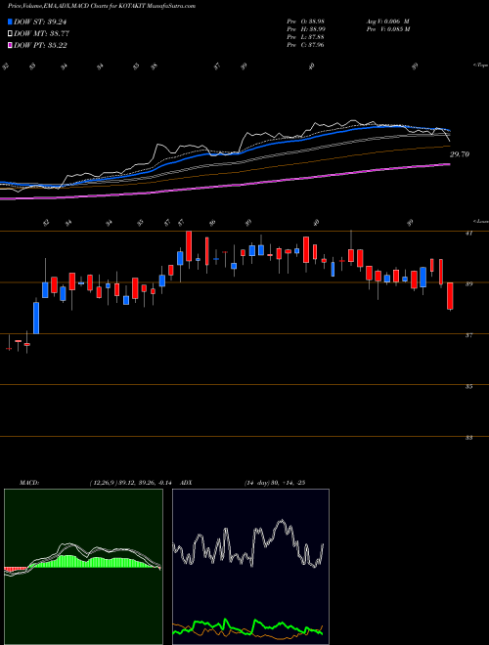Click the magenta DOW PT legend swatch
Viewport: 489px width, 645px height.
click(x=10, y=45)
